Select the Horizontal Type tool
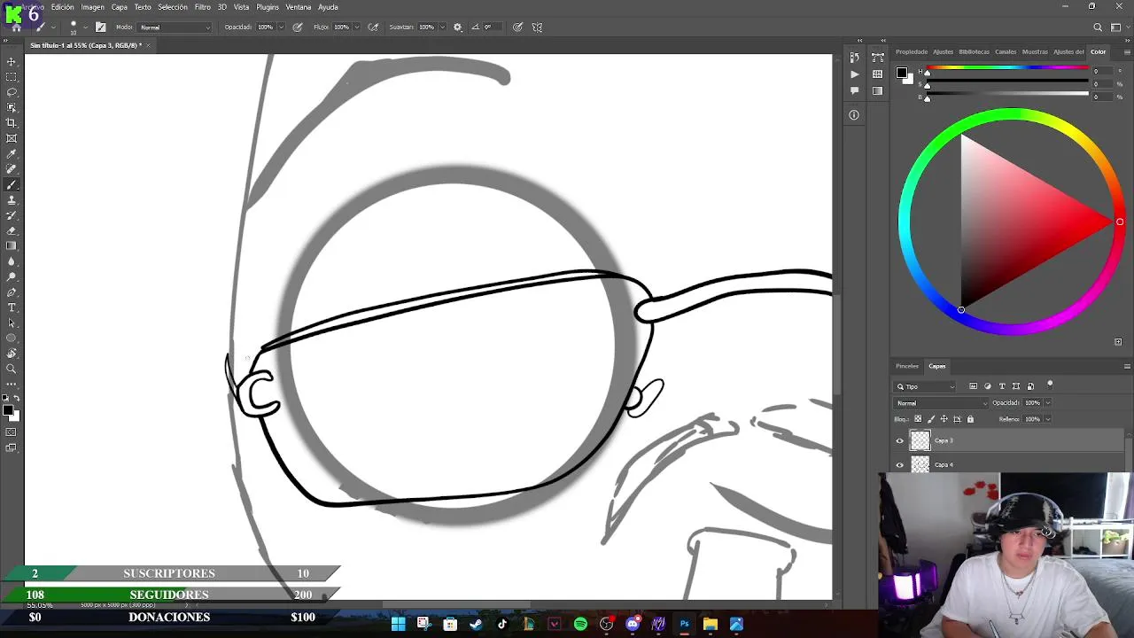The height and width of the screenshot is (638, 1134). [12, 307]
